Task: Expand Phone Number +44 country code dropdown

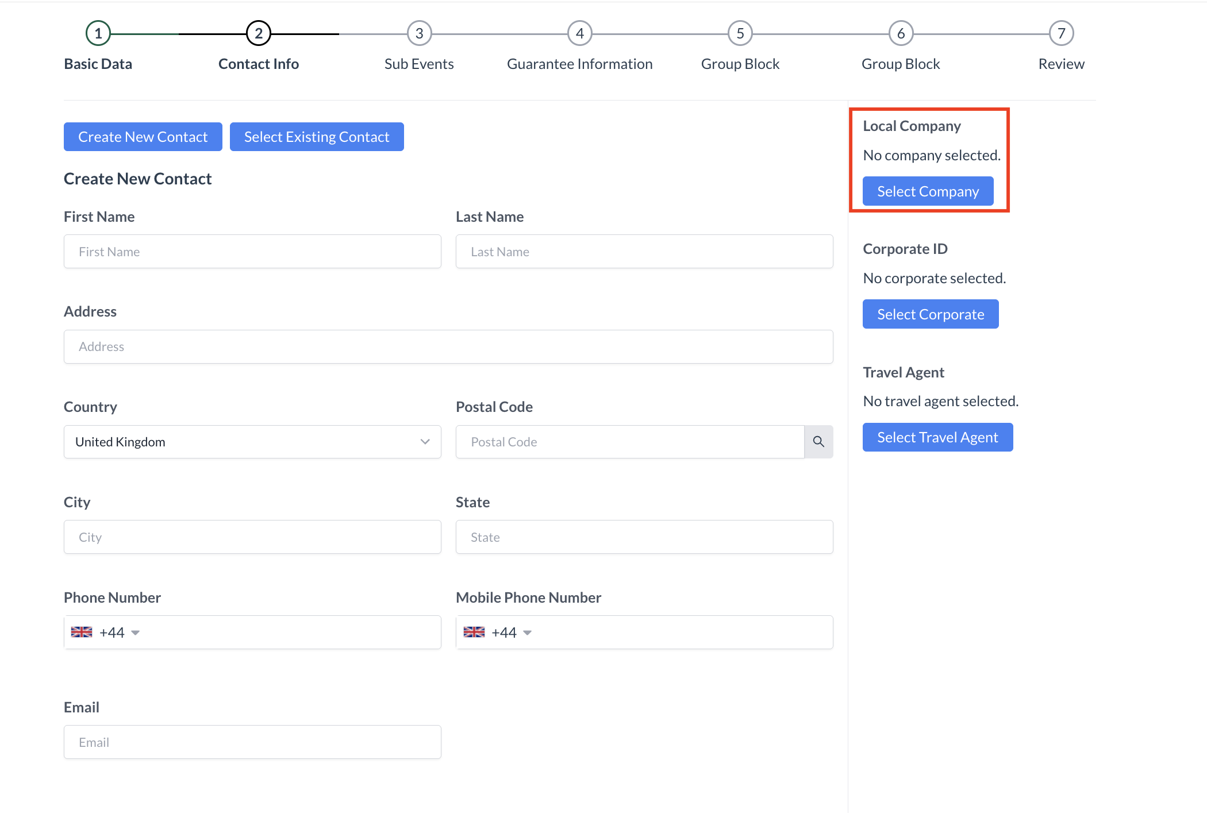Action: click(x=135, y=633)
